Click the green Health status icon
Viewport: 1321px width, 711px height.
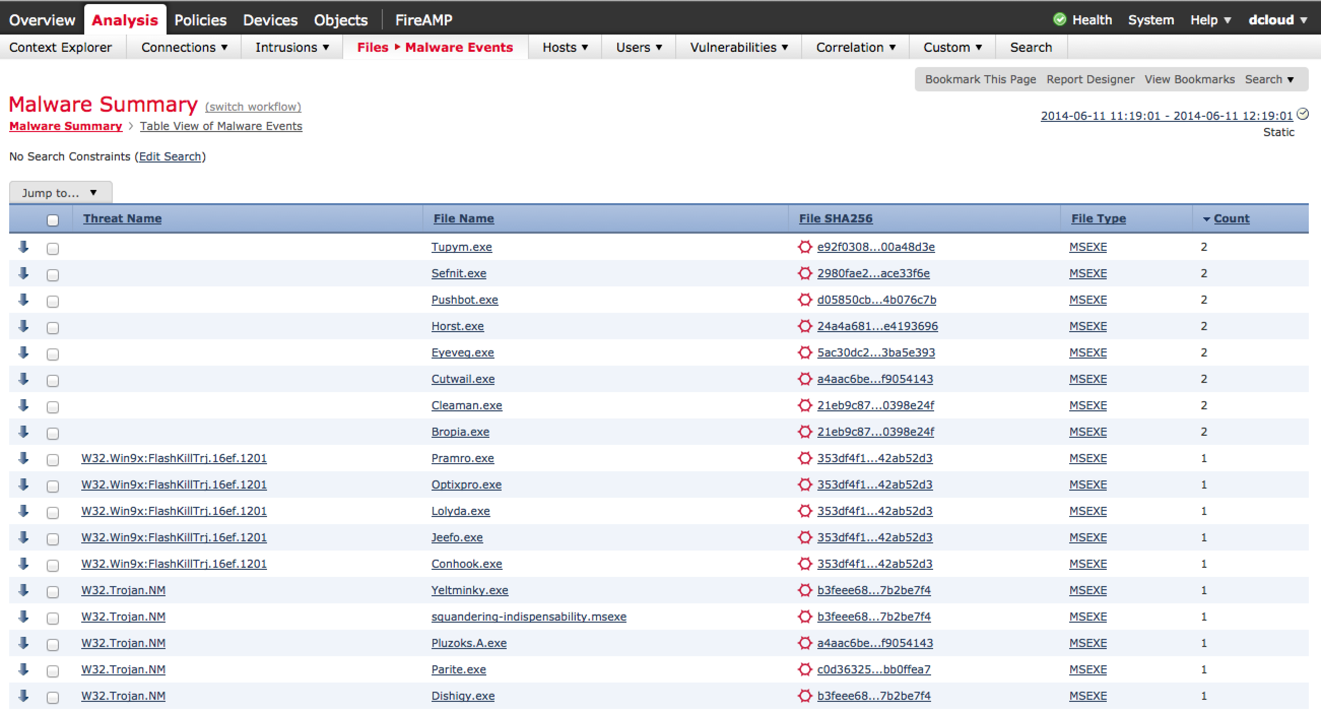pyautogui.click(x=1059, y=19)
